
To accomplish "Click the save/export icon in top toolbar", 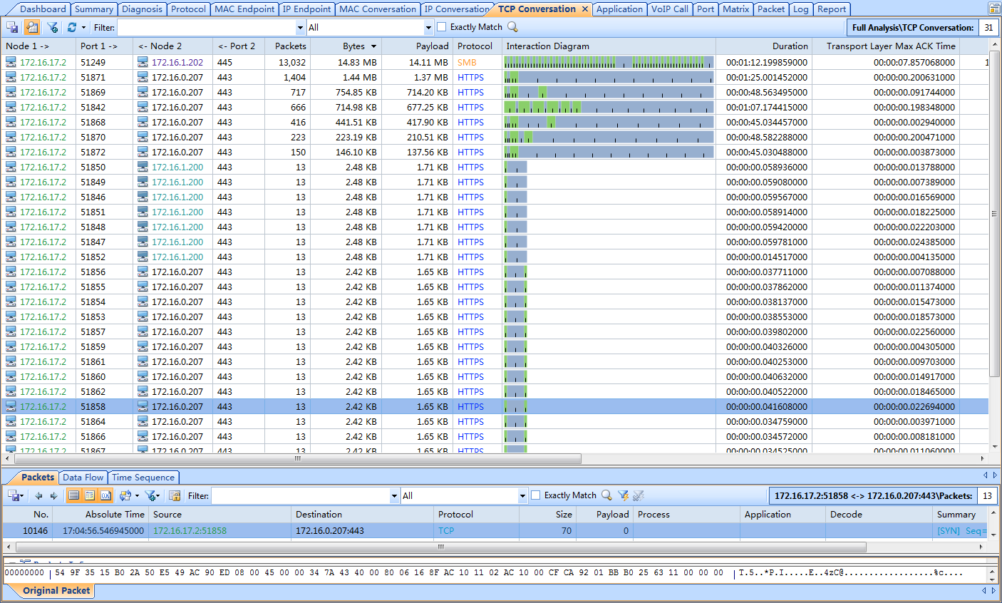I will 12,27.
